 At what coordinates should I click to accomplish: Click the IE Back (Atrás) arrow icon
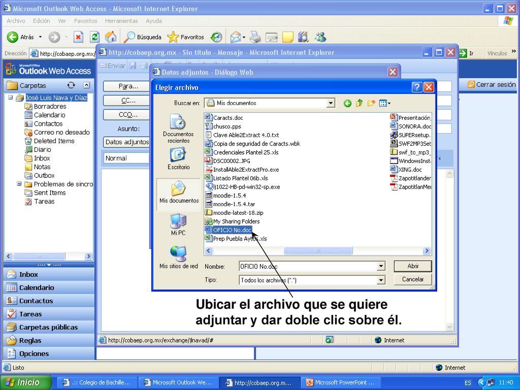[13, 37]
